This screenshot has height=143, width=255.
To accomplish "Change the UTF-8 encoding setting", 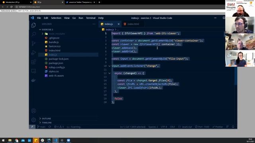I will [164, 127].
